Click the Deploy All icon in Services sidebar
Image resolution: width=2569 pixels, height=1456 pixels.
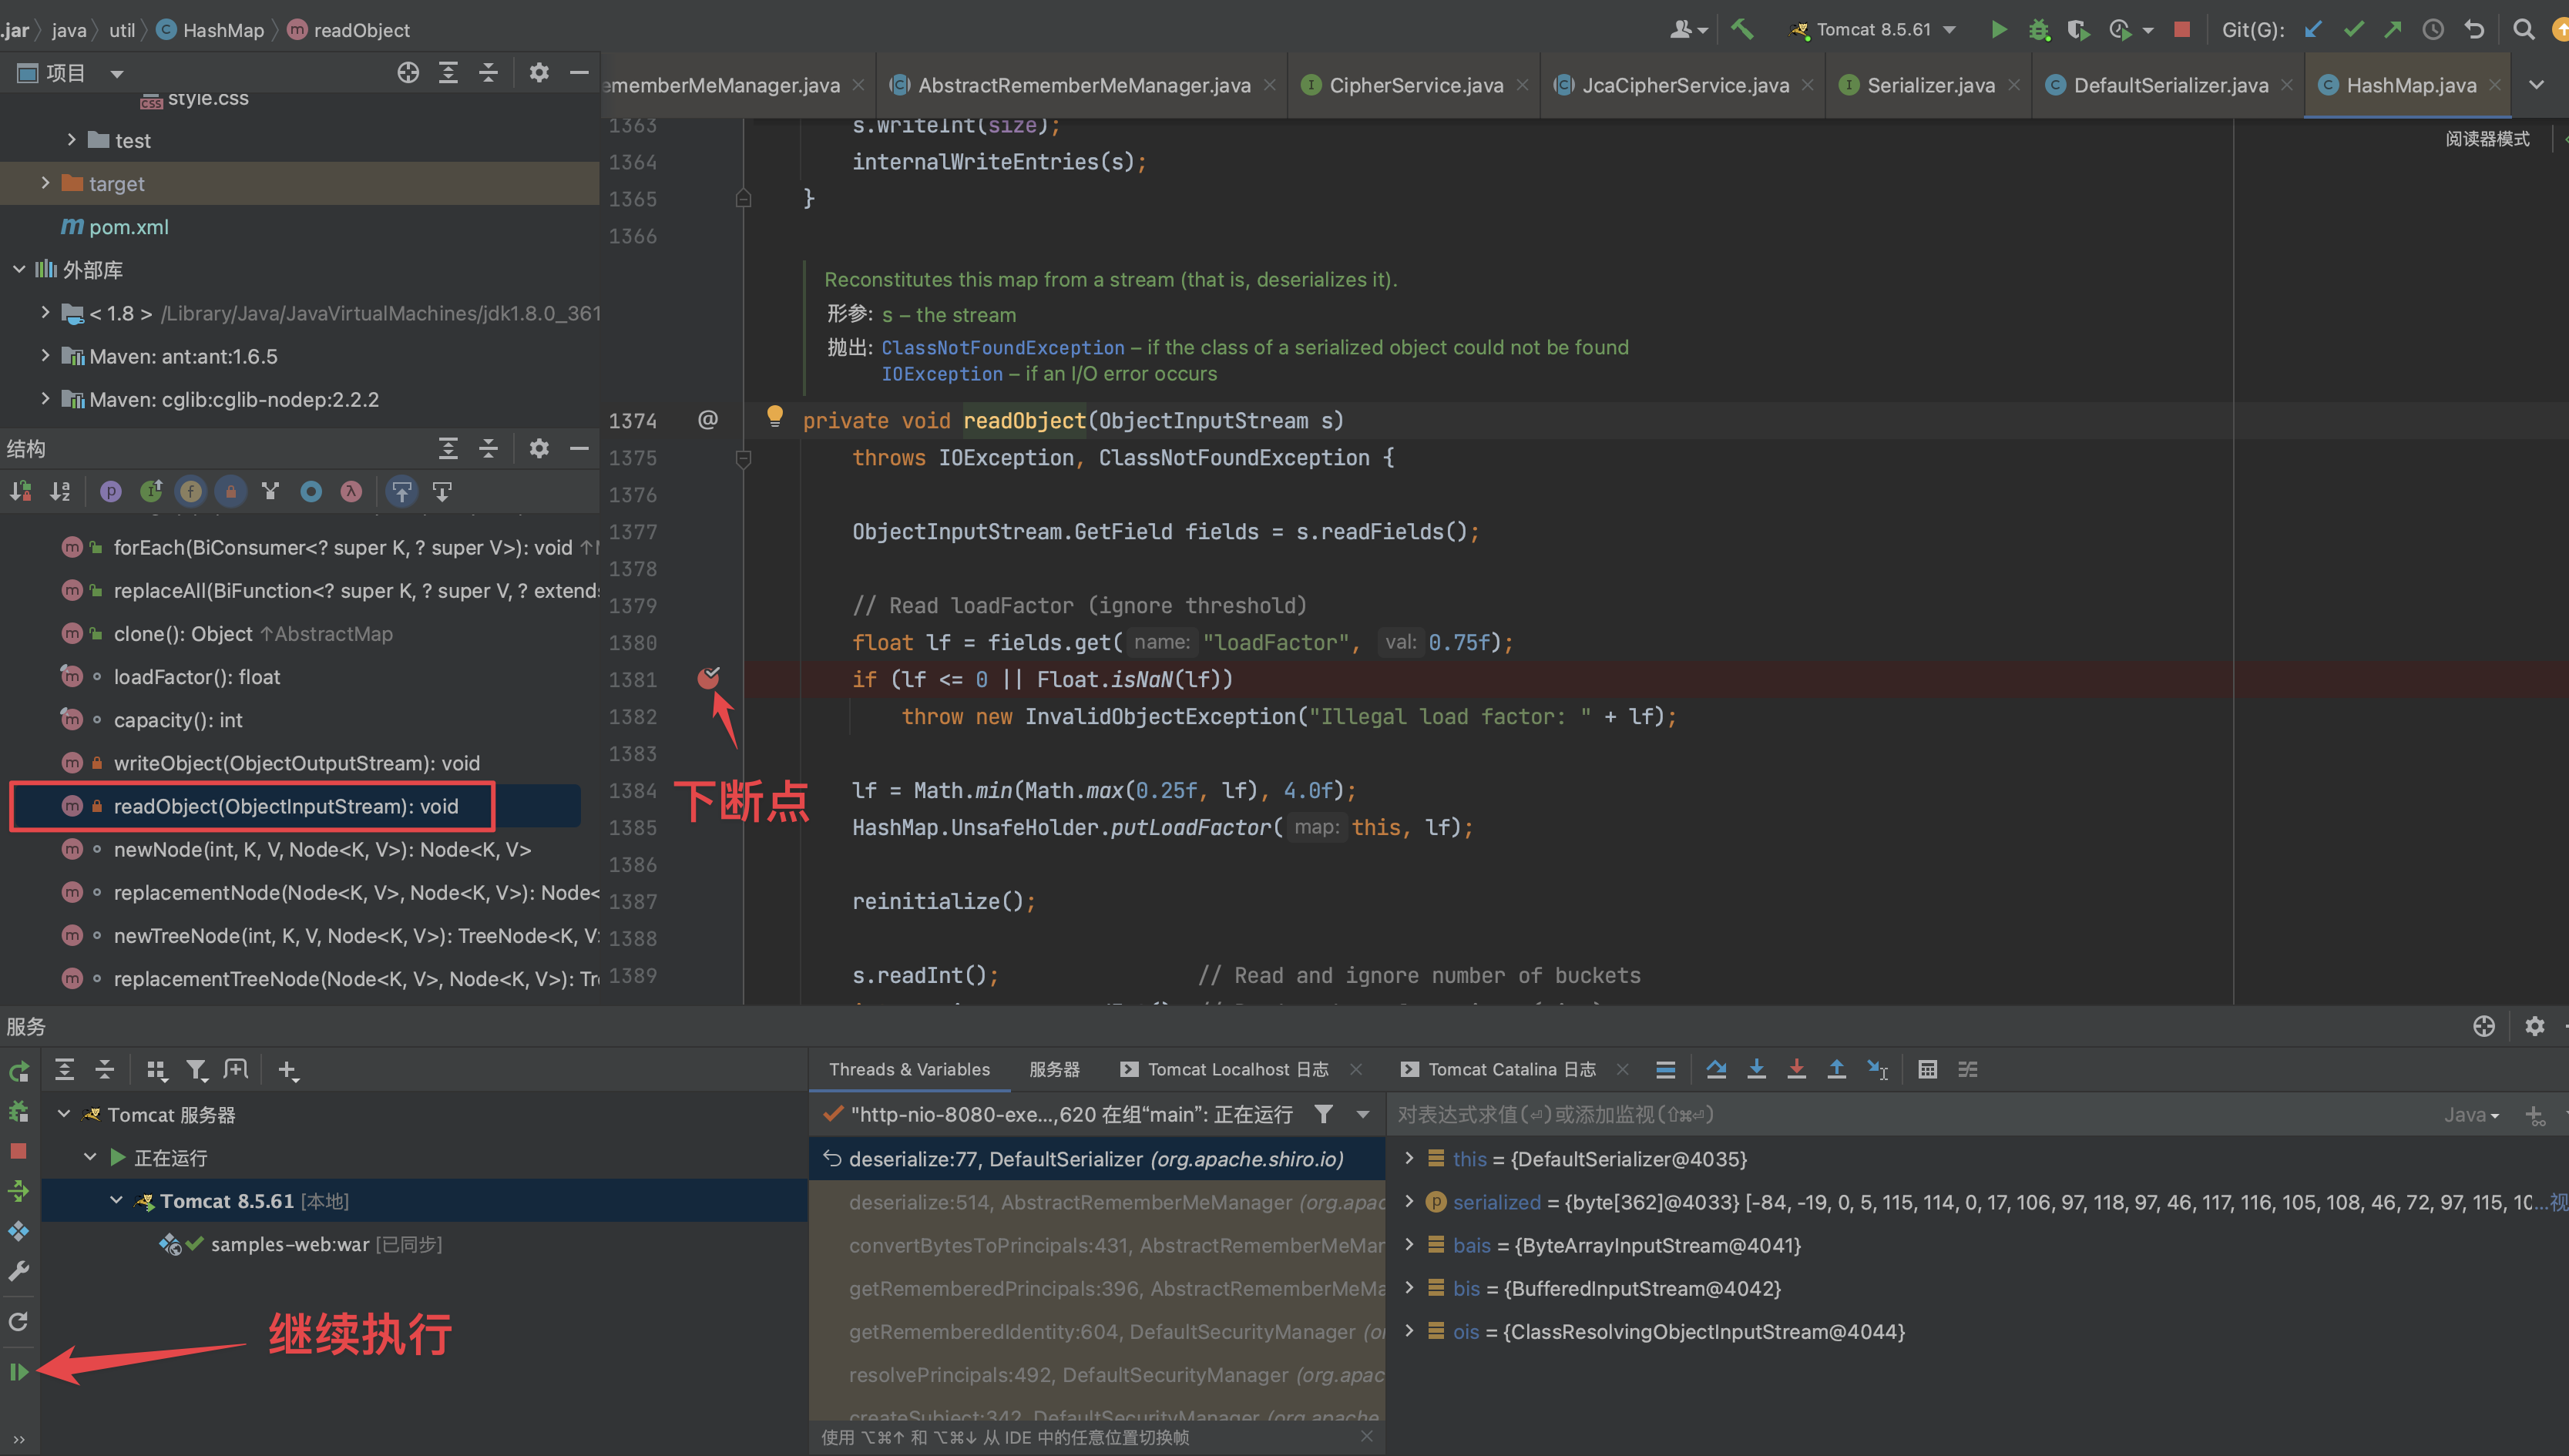pyautogui.click(x=18, y=1191)
